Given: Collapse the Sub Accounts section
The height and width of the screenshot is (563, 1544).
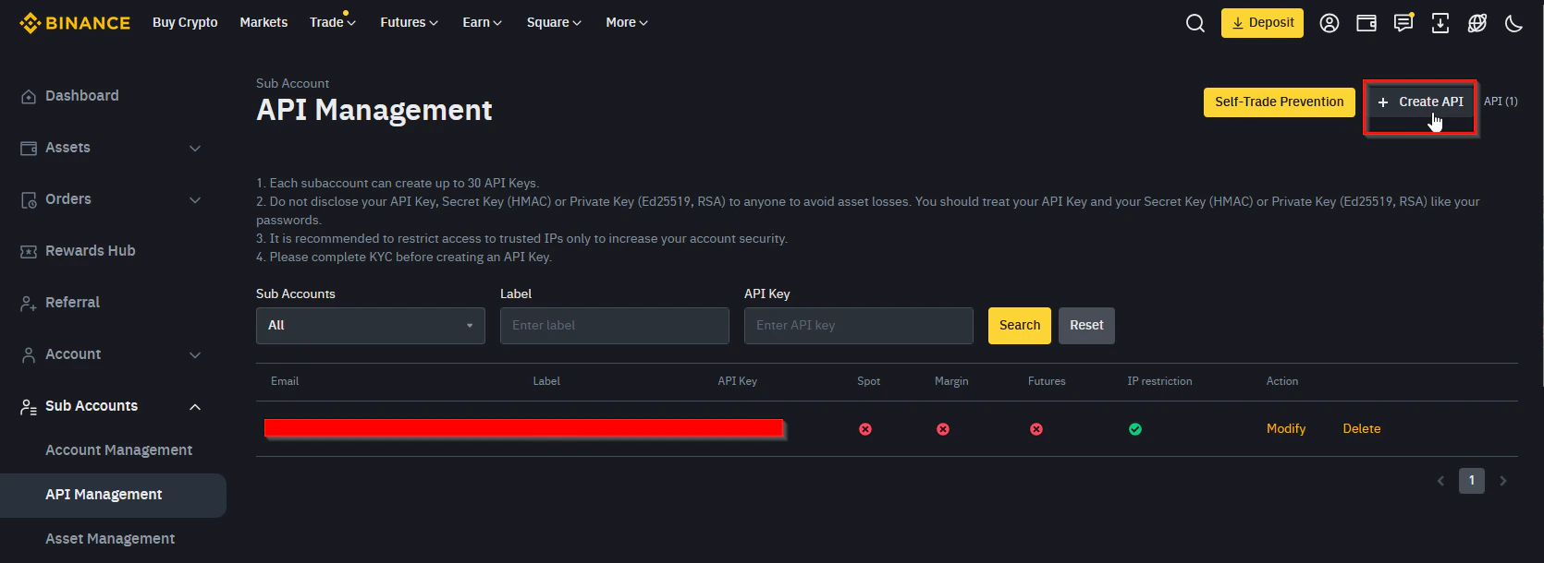Looking at the screenshot, I should pos(195,407).
